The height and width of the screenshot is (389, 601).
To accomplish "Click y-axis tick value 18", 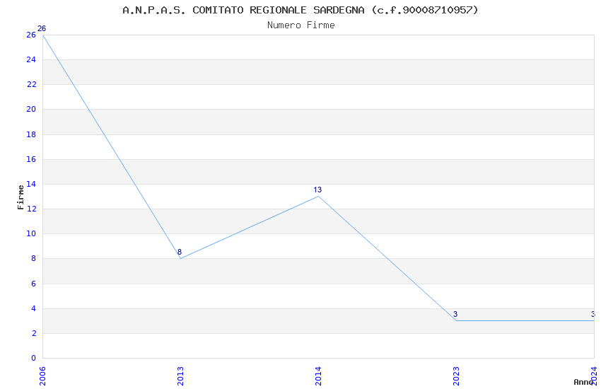I will 31,134.
